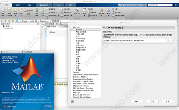Click 登录 Sign In at top right
The image size is (179, 110).
pos(176,5)
